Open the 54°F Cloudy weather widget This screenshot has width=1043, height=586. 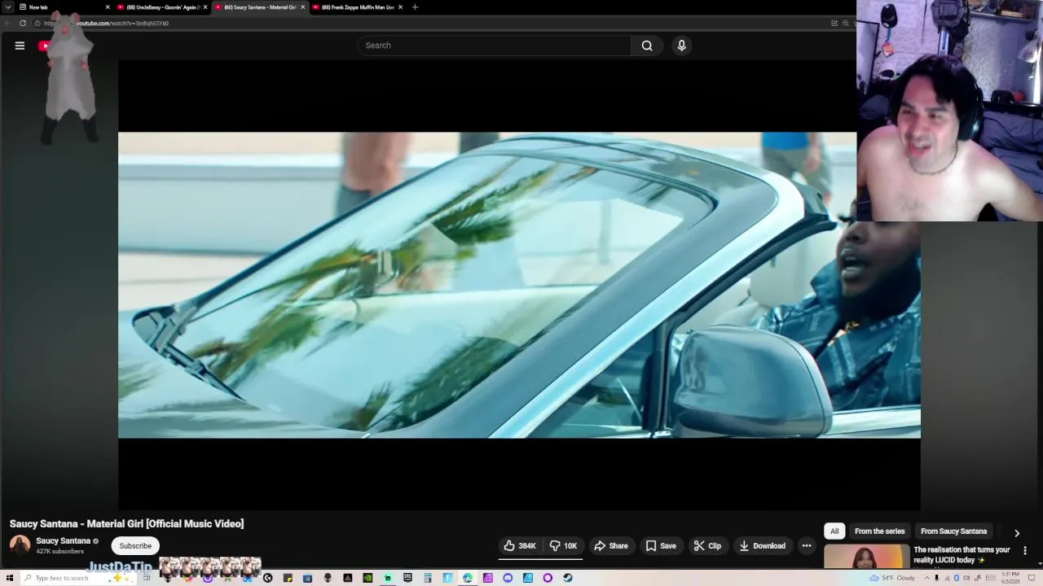[x=891, y=578]
